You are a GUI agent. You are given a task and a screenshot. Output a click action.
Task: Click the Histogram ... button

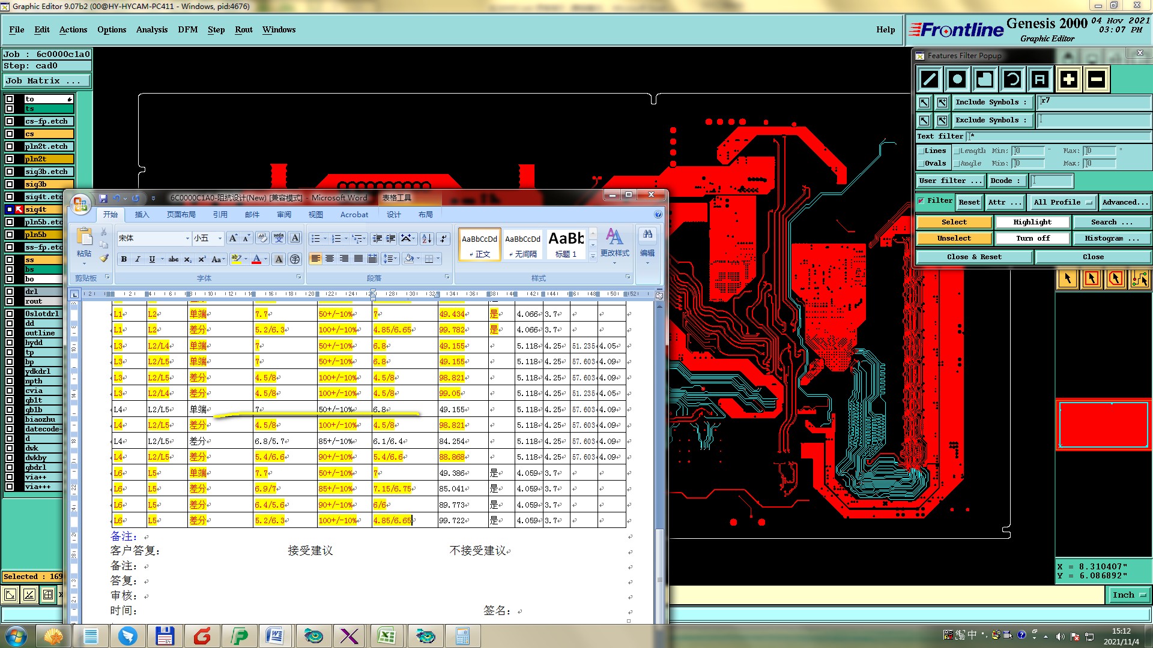[1112, 238]
